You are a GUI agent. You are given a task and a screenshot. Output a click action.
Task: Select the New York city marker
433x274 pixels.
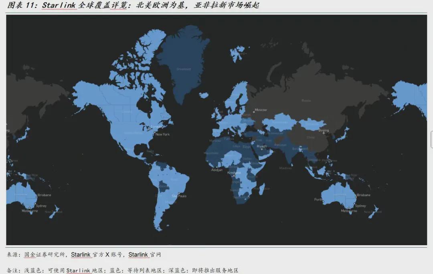click(154, 133)
